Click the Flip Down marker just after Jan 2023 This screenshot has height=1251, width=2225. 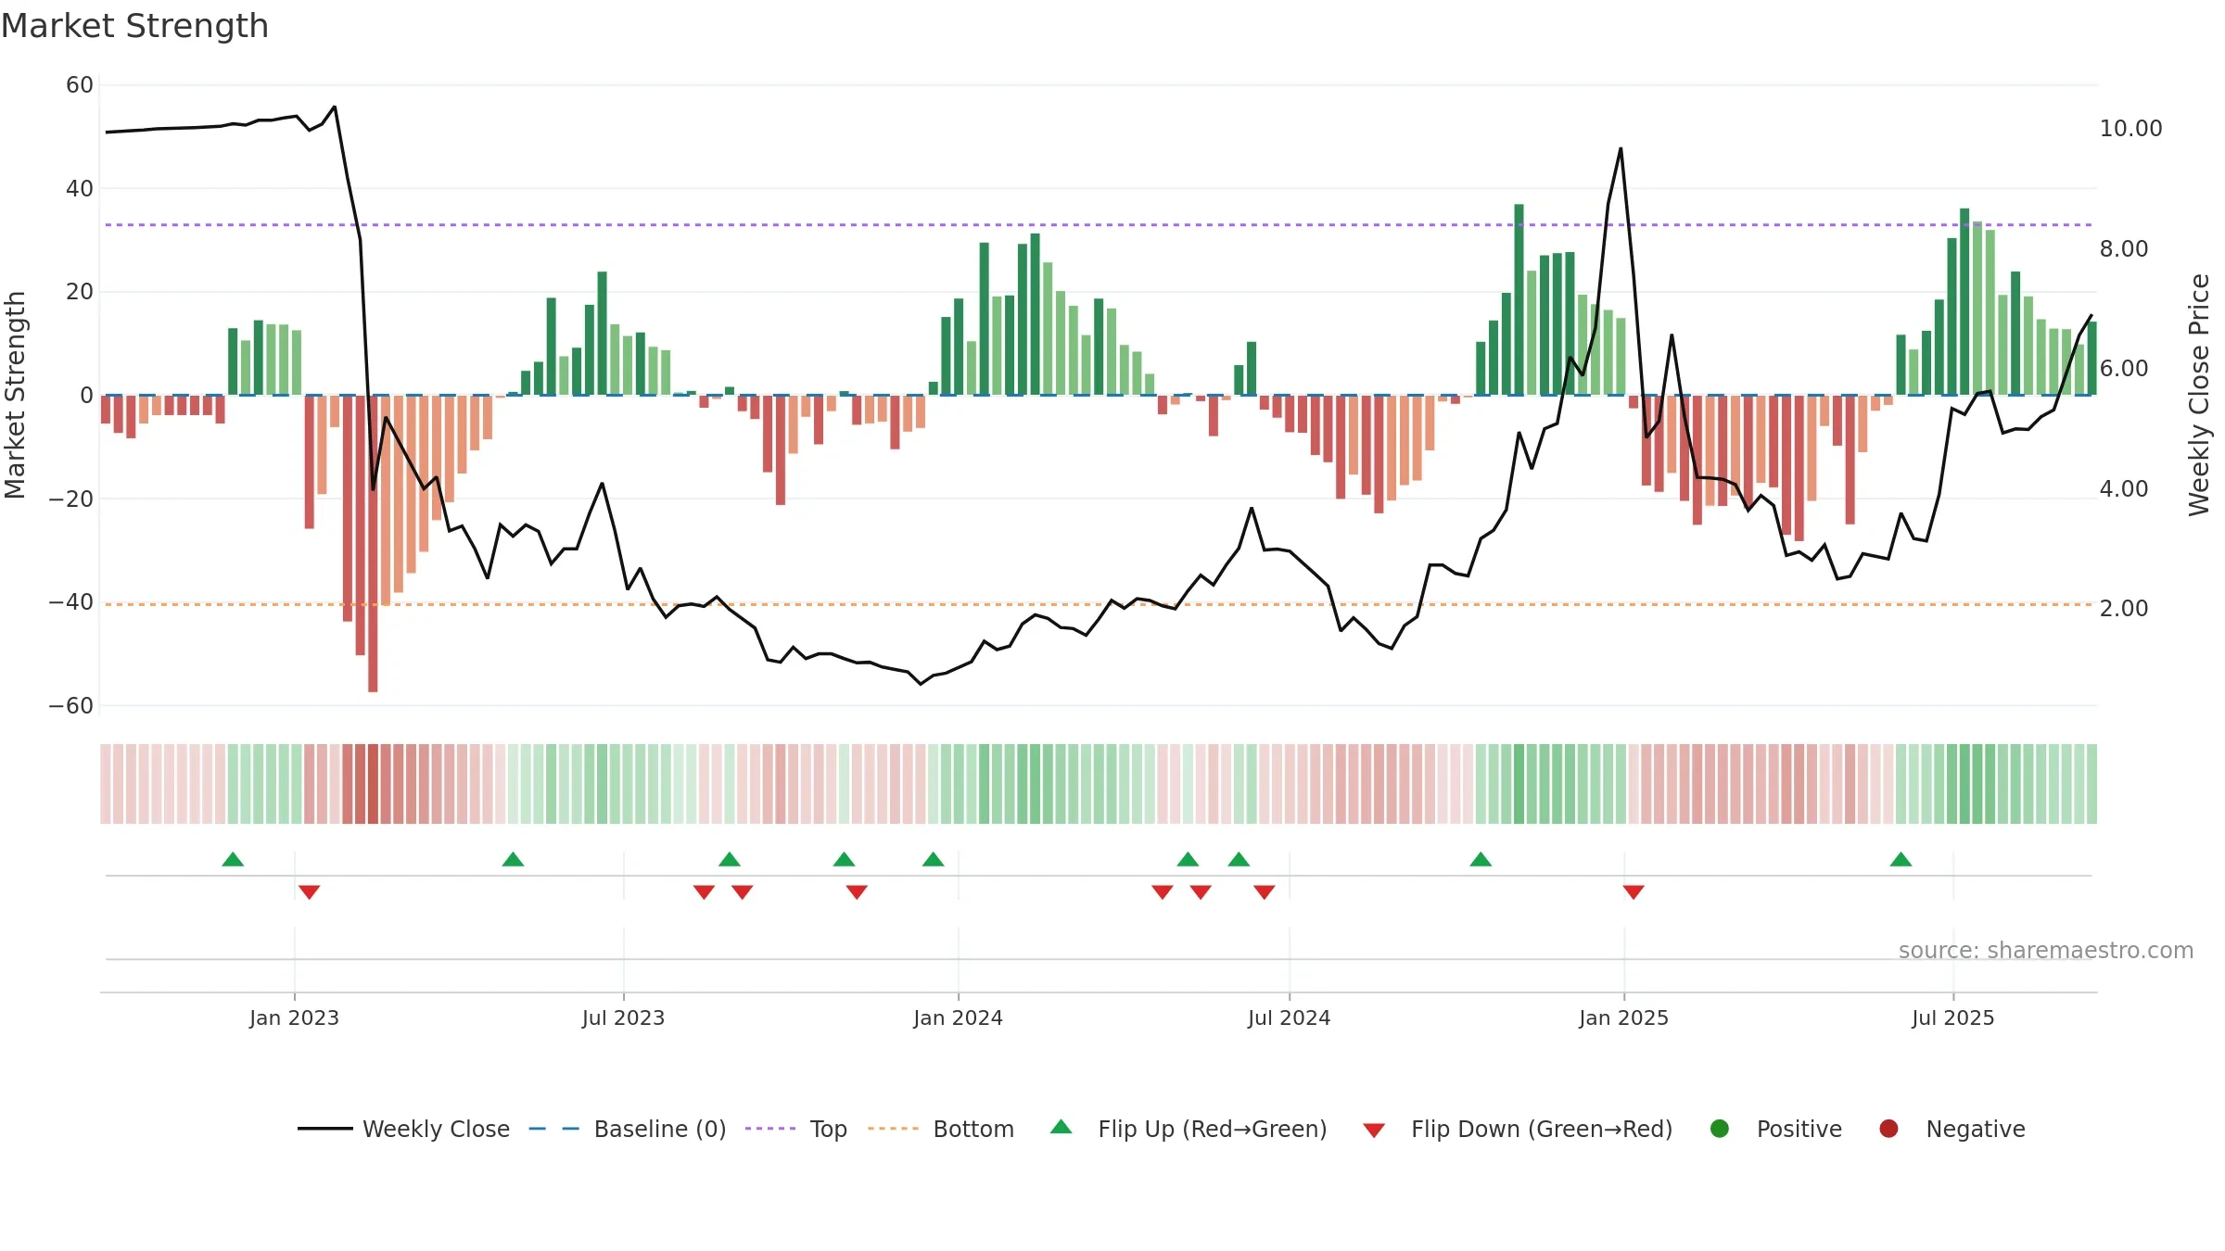click(310, 891)
